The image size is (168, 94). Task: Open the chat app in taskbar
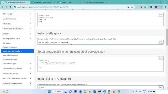point(71,91)
